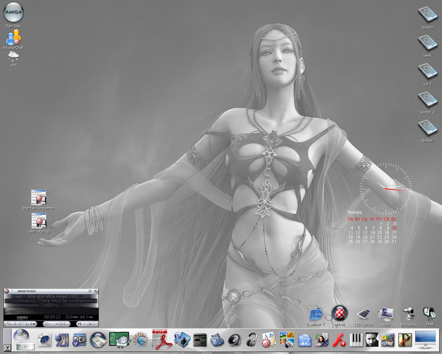Click the P pen drawing dock icon
This screenshot has width=442, height=354.
click(x=405, y=341)
